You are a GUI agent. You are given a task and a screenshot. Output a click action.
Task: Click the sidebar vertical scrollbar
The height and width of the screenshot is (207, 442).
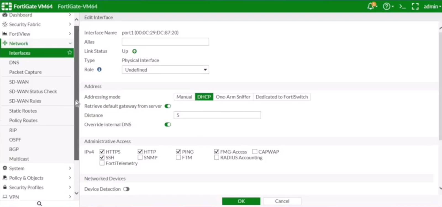coord(77,93)
